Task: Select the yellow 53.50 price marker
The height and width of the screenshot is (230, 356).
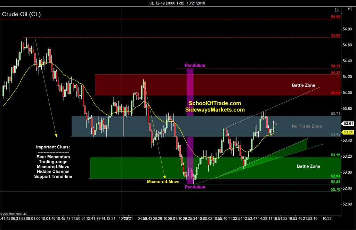Action: pos(348,132)
